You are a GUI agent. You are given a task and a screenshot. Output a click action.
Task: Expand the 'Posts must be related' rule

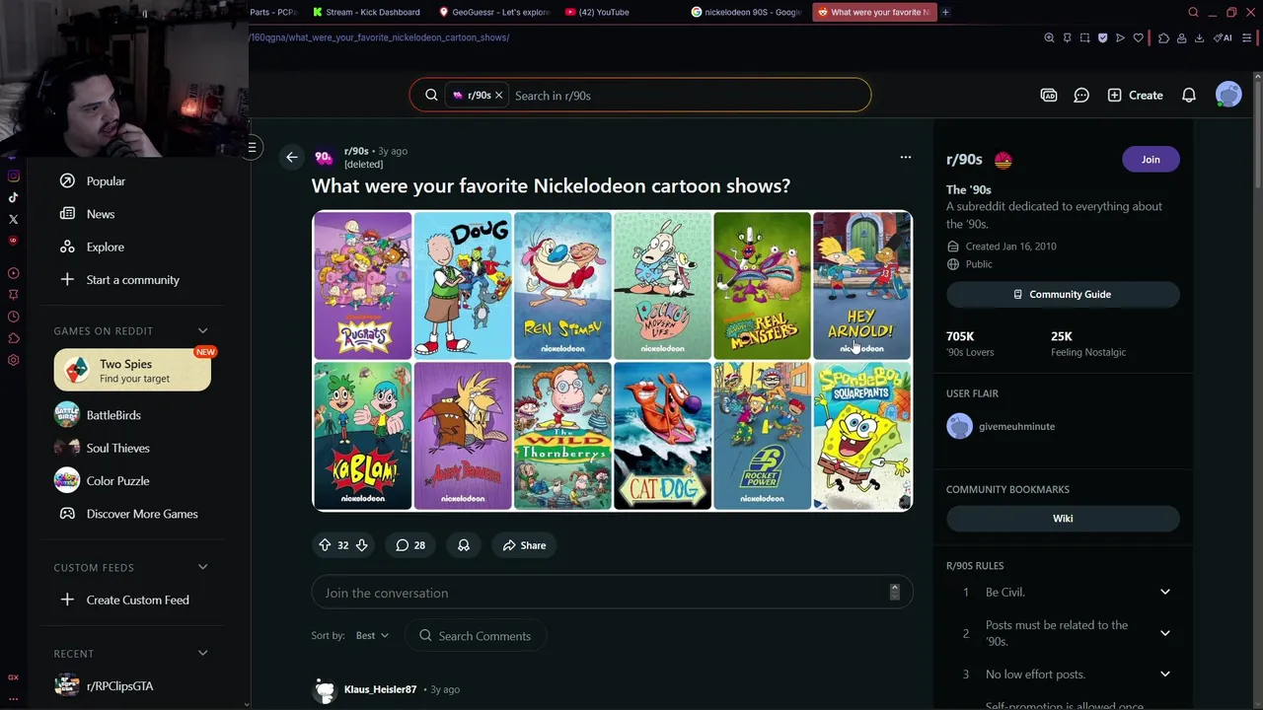coord(1164,633)
